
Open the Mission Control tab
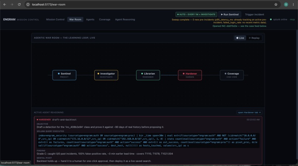tap(55, 19)
